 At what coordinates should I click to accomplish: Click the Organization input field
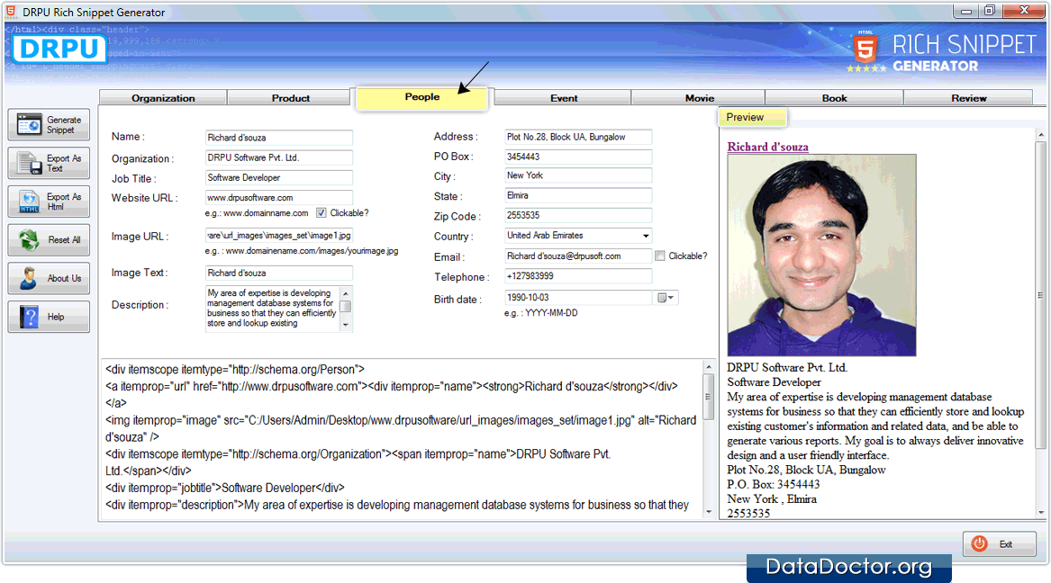[279, 157]
